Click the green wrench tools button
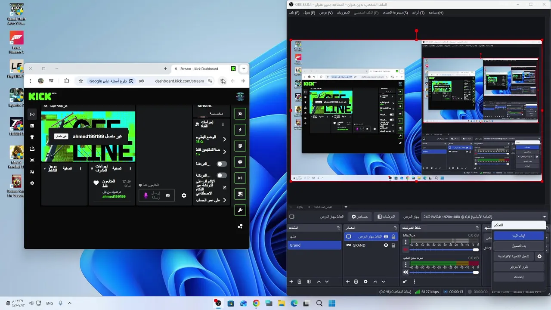The height and width of the screenshot is (310, 551). (x=240, y=210)
